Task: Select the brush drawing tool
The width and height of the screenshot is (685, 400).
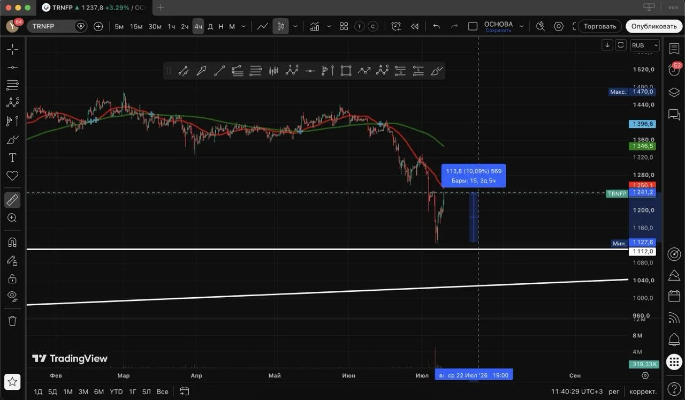Action: click(12, 139)
